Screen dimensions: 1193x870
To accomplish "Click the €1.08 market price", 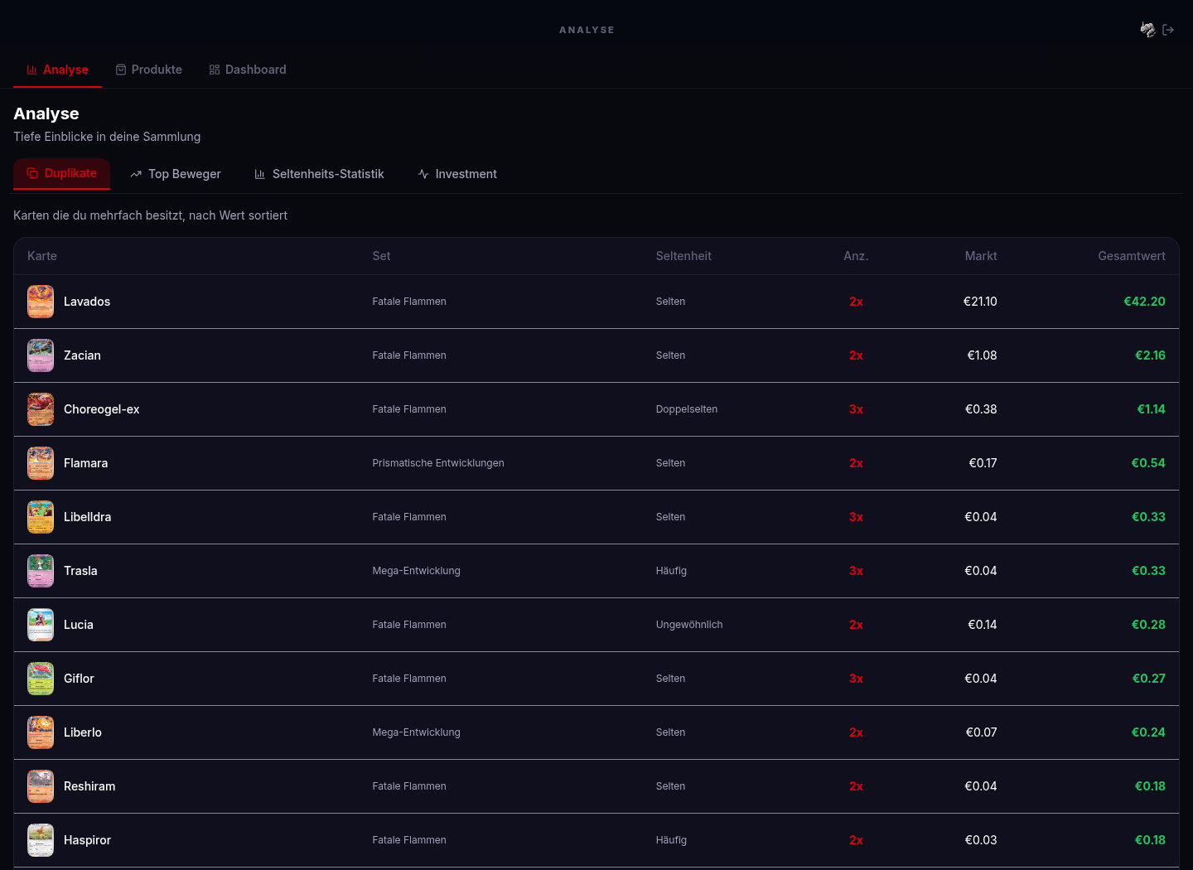I will [982, 355].
